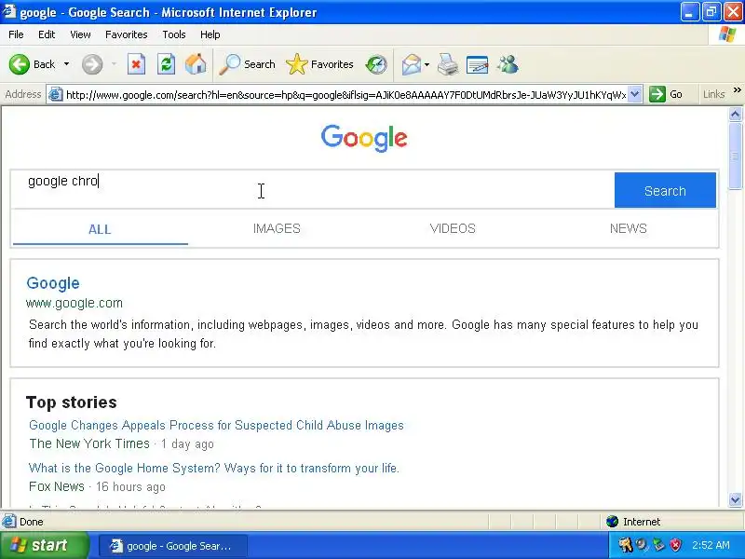Viewport: 745px width, 559px height.
Task: Click the 'Top stories' heading
Action: coord(72,402)
